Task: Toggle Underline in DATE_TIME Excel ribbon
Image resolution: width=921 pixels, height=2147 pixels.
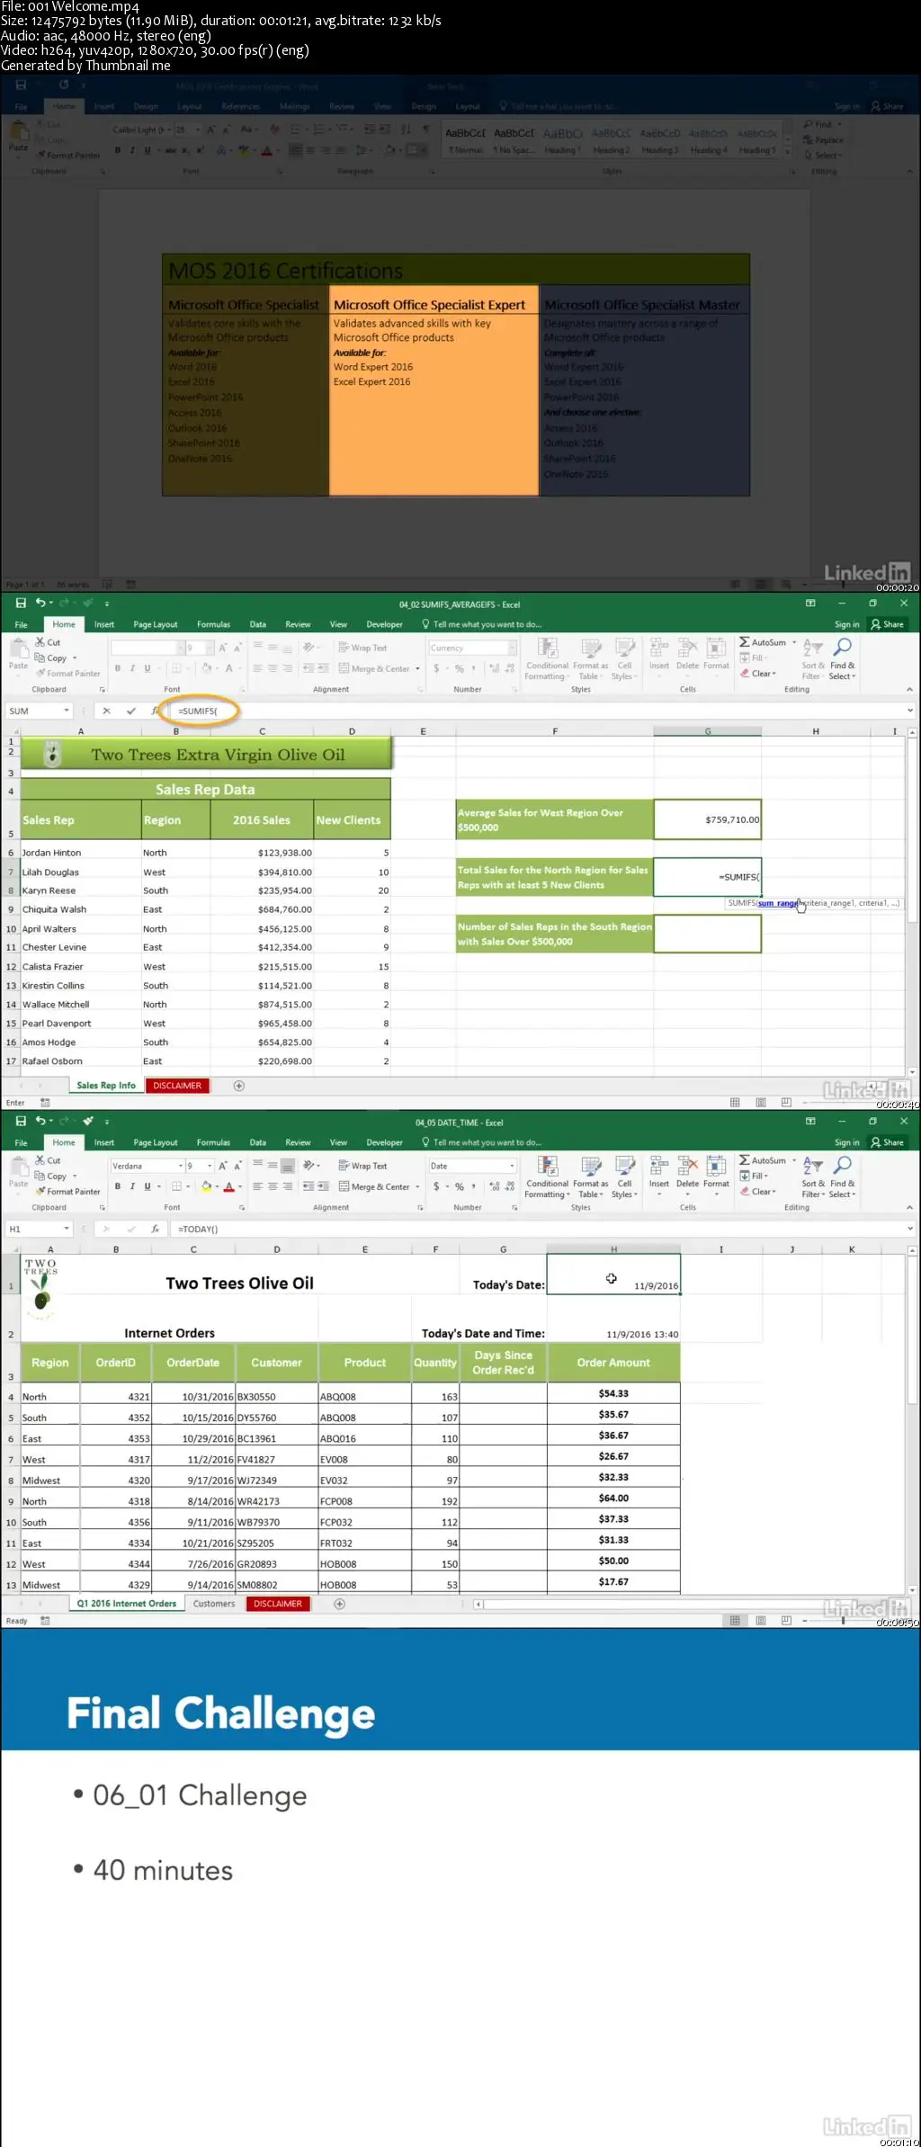Action: point(148,1186)
